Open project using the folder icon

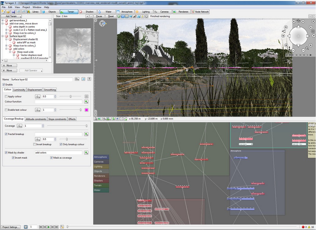[x=8, y=12]
